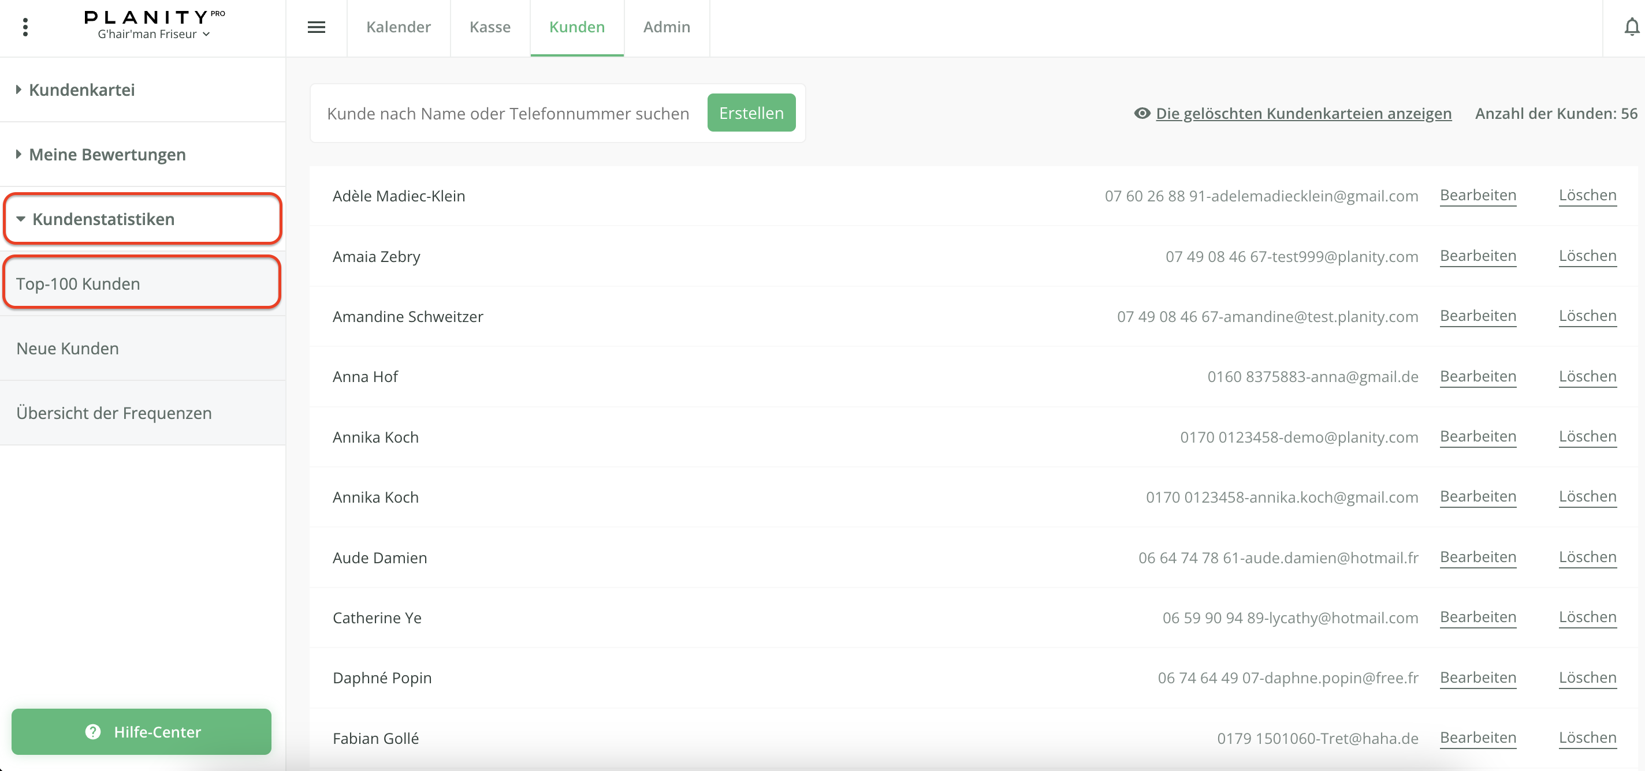Screen dimensions: 1645x771
Task: Open the G'hair'man Friseur salon dropdown
Action: [x=153, y=35]
